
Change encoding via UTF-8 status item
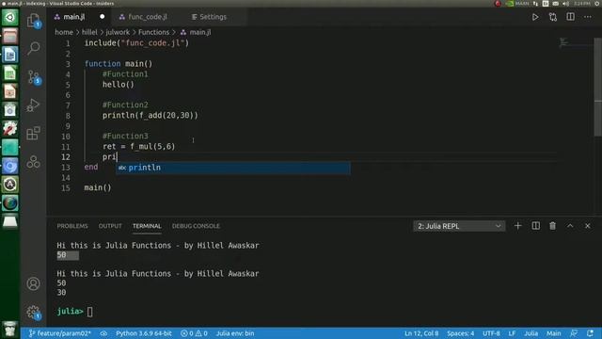[491, 333]
